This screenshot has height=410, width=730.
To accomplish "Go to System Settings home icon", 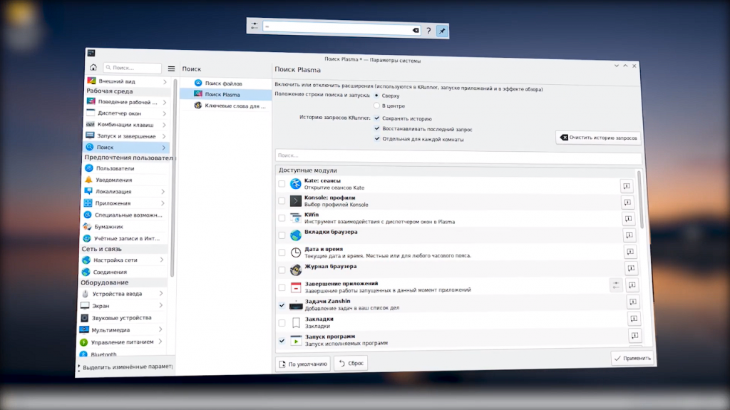I will (93, 67).
